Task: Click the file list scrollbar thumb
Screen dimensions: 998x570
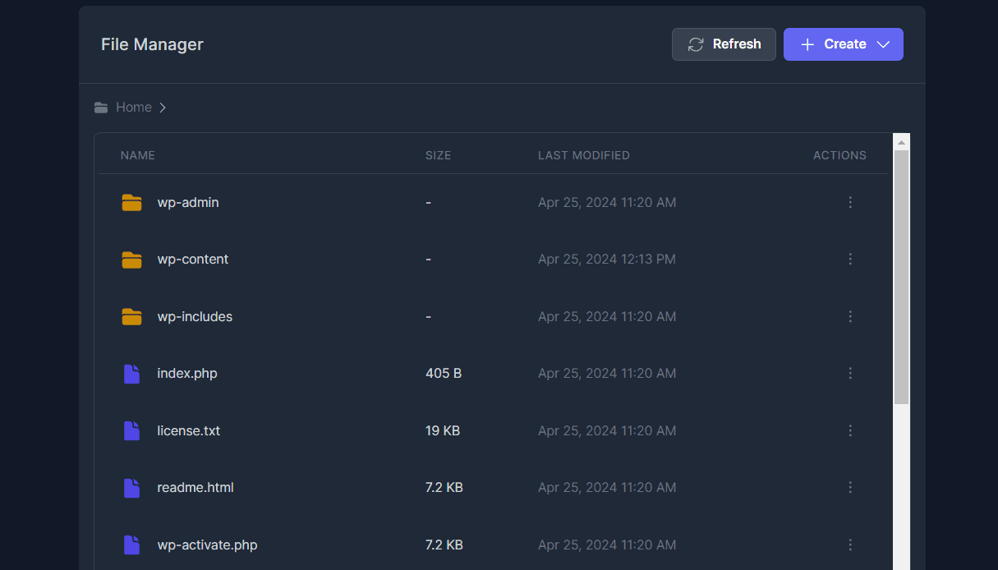Action: (x=901, y=277)
